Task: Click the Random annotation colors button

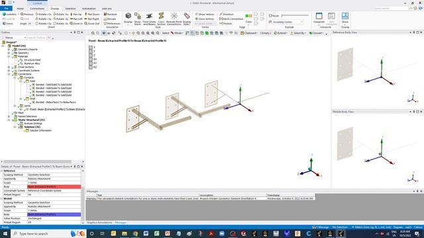Action: 111,14
